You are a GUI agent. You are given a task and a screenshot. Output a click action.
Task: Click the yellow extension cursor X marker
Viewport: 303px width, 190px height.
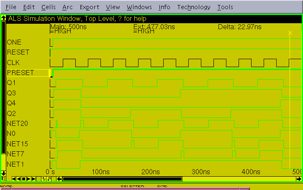290,32
